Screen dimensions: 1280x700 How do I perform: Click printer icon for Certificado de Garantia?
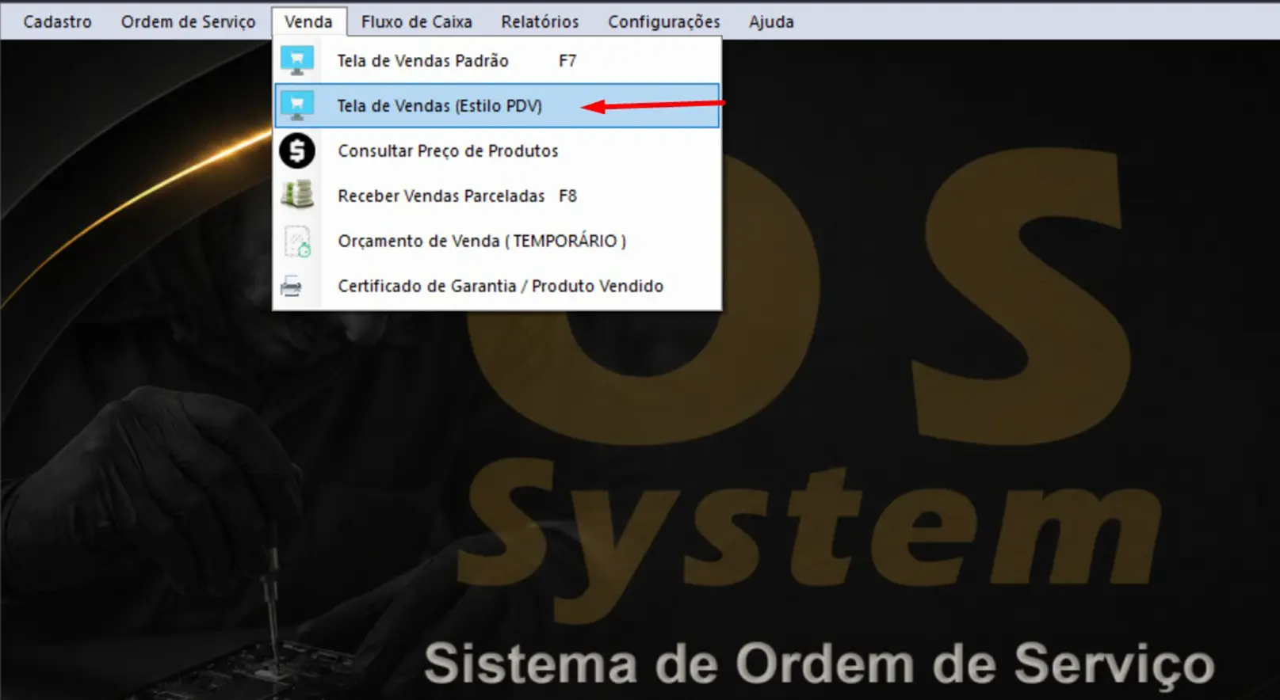pyautogui.click(x=292, y=286)
